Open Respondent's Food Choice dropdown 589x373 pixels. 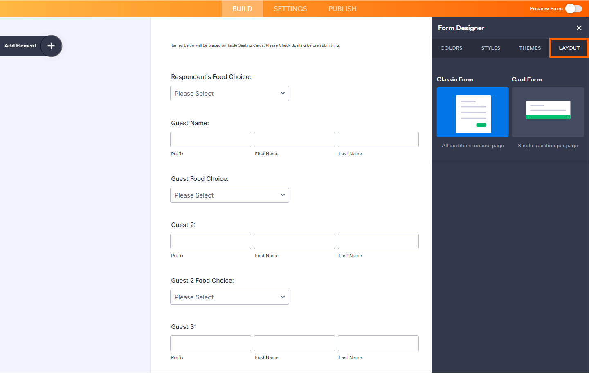pos(229,94)
